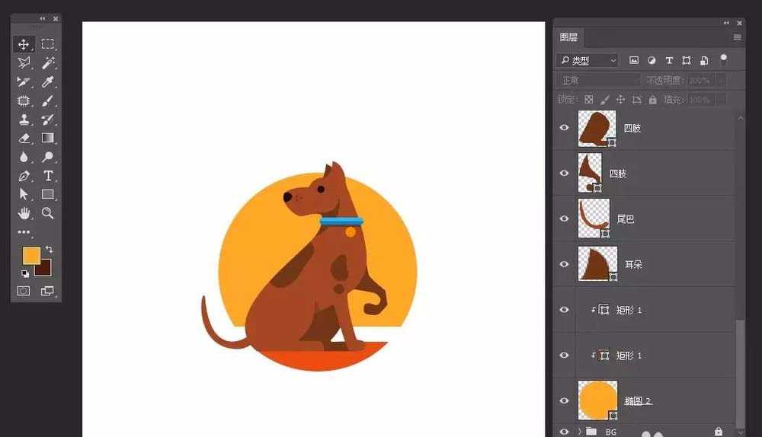Select the Hand tool
762x437 pixels.
pos(24,213)
